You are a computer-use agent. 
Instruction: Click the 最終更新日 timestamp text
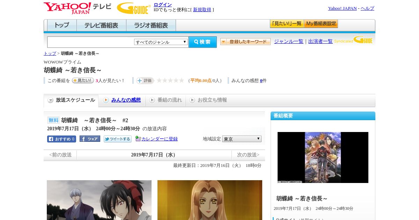pos(217,166)
